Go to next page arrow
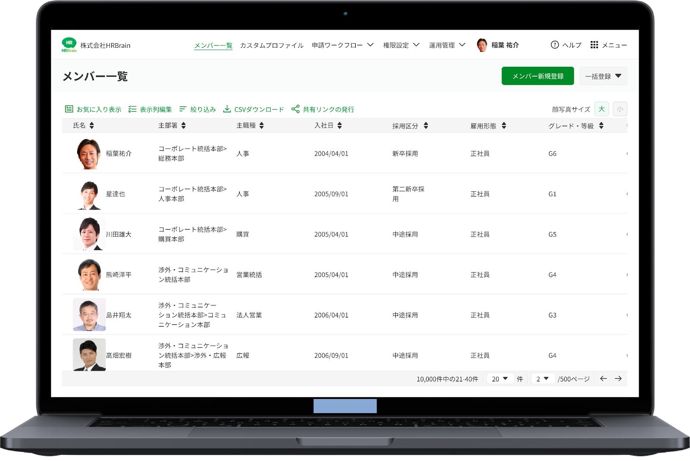The width and height of the screenshot is (690, 461). pos(618,379)
